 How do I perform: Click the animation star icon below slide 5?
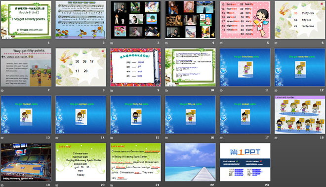(x=221, y=43)
